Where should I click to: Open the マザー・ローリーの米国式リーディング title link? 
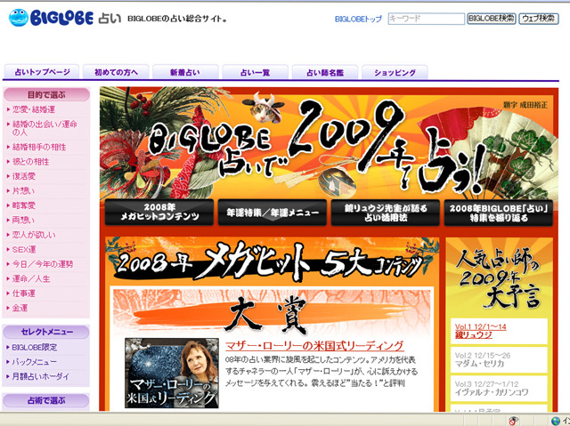(314, 345)
